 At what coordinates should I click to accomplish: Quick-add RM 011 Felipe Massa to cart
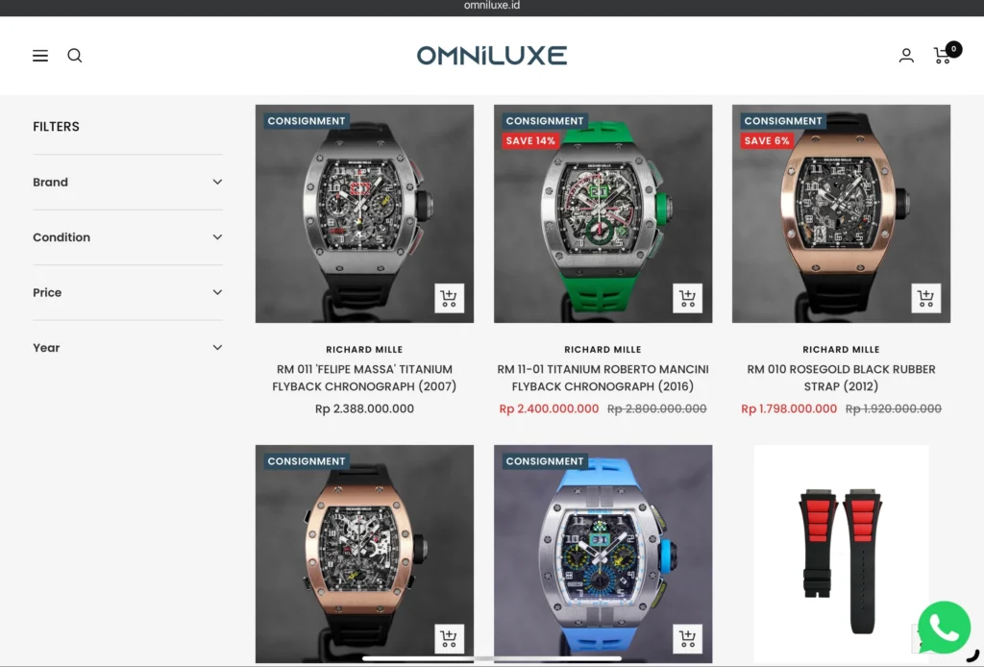449,298
